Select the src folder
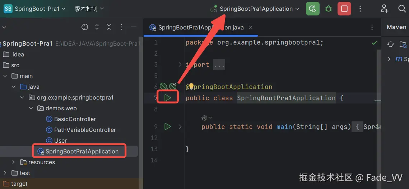The image size is (409, 189). click(11, 65)
